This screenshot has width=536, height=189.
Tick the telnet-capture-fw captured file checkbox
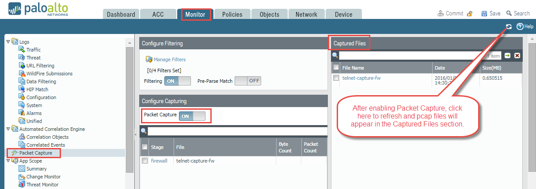point(336,78)
